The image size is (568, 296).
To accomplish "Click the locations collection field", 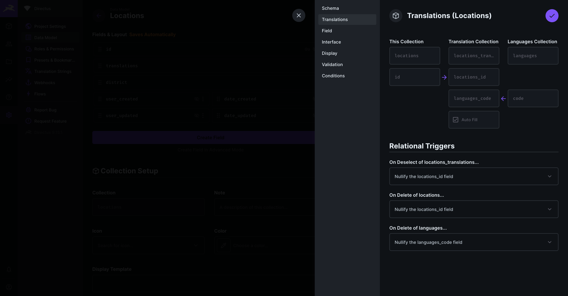I will [415, 56].
